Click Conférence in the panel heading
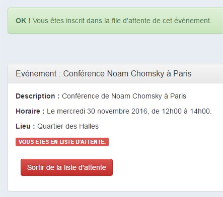This screenshot has width=223, height=197. tap(84, 73)
